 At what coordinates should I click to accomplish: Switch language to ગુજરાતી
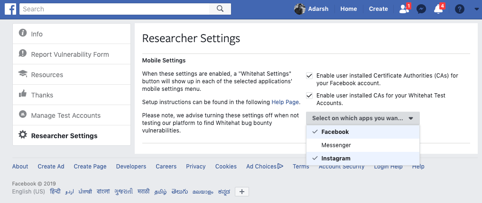(x=123, y=192)
